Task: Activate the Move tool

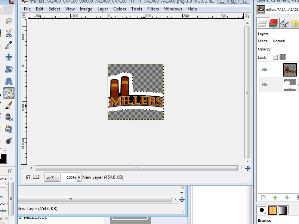Action: (x=8, y=57)
